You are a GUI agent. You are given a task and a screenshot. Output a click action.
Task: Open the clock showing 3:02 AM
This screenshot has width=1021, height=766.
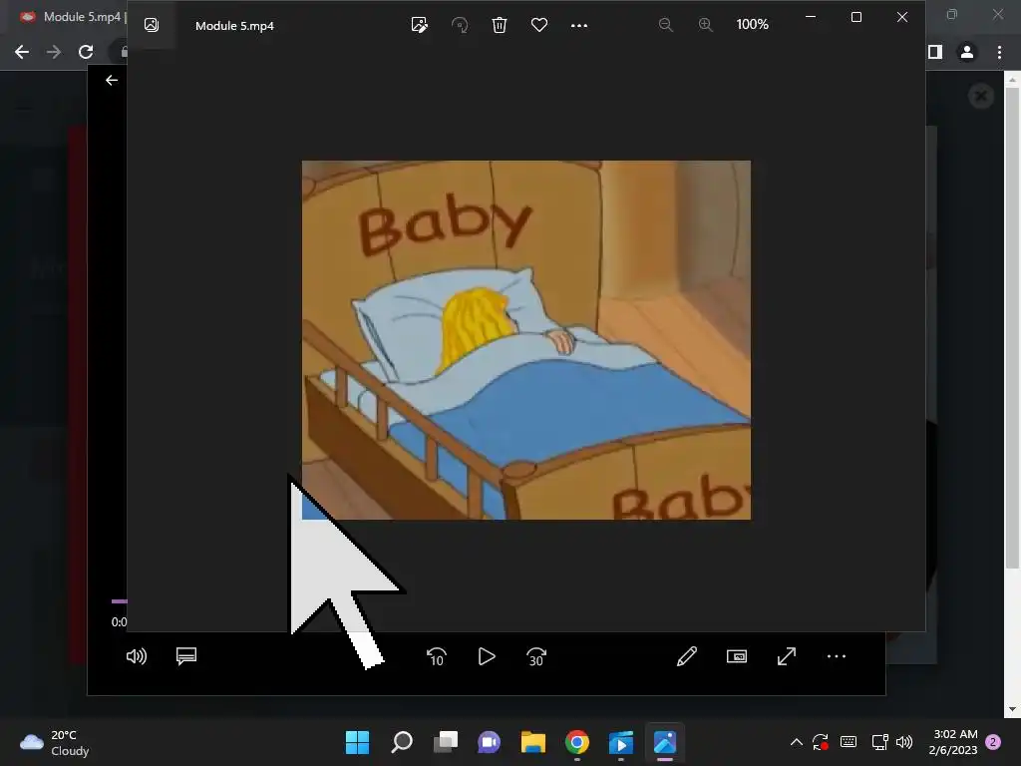point(953,742)
